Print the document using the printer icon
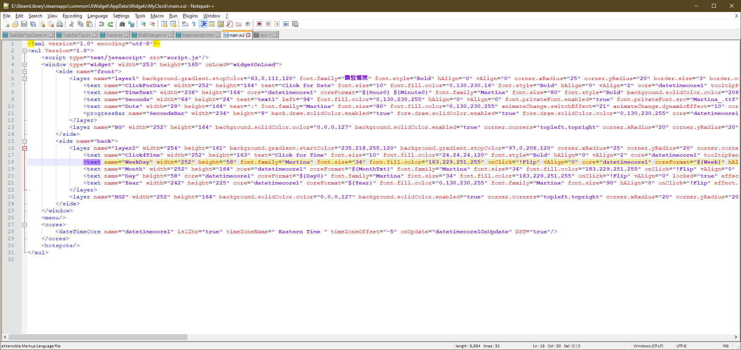741x350 pixels. 60,24
